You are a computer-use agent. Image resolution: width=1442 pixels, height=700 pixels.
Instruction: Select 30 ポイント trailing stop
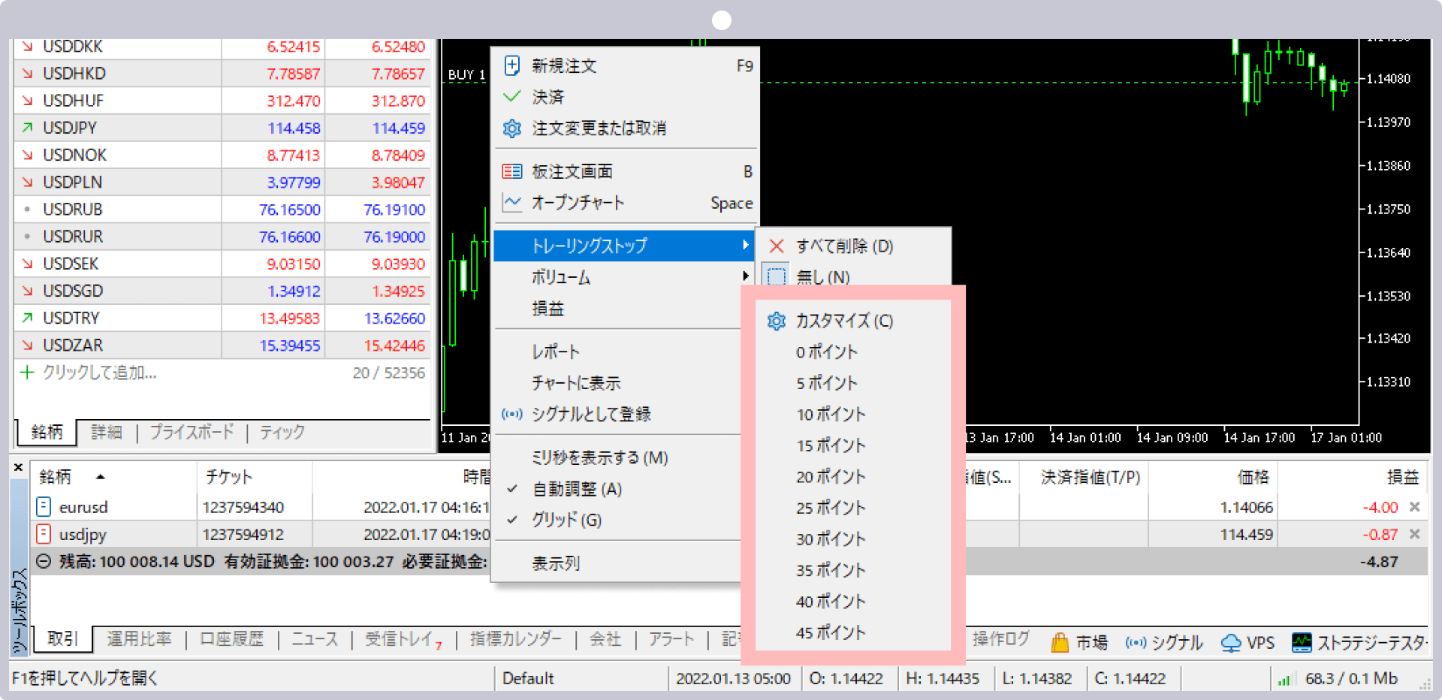point(831,539)
